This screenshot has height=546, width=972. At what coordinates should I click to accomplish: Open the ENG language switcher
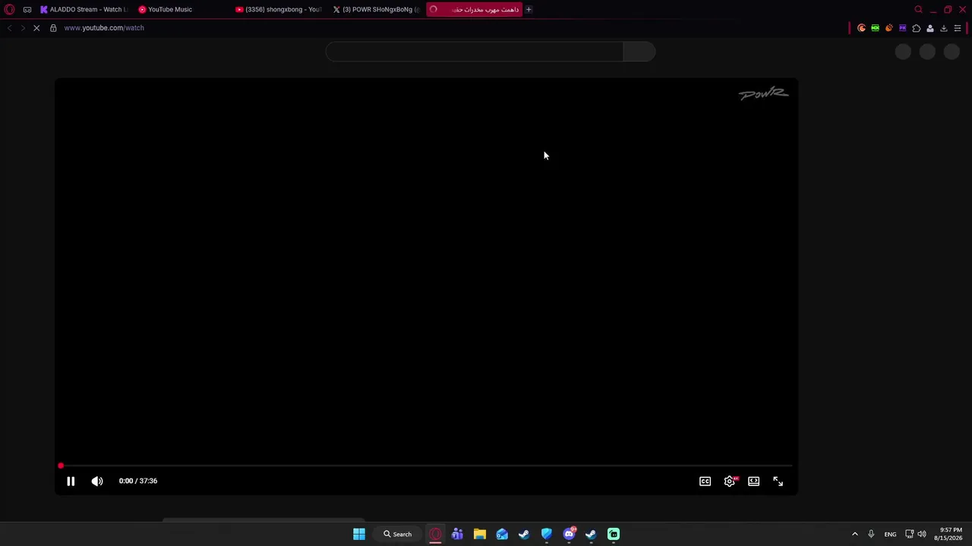890,534
